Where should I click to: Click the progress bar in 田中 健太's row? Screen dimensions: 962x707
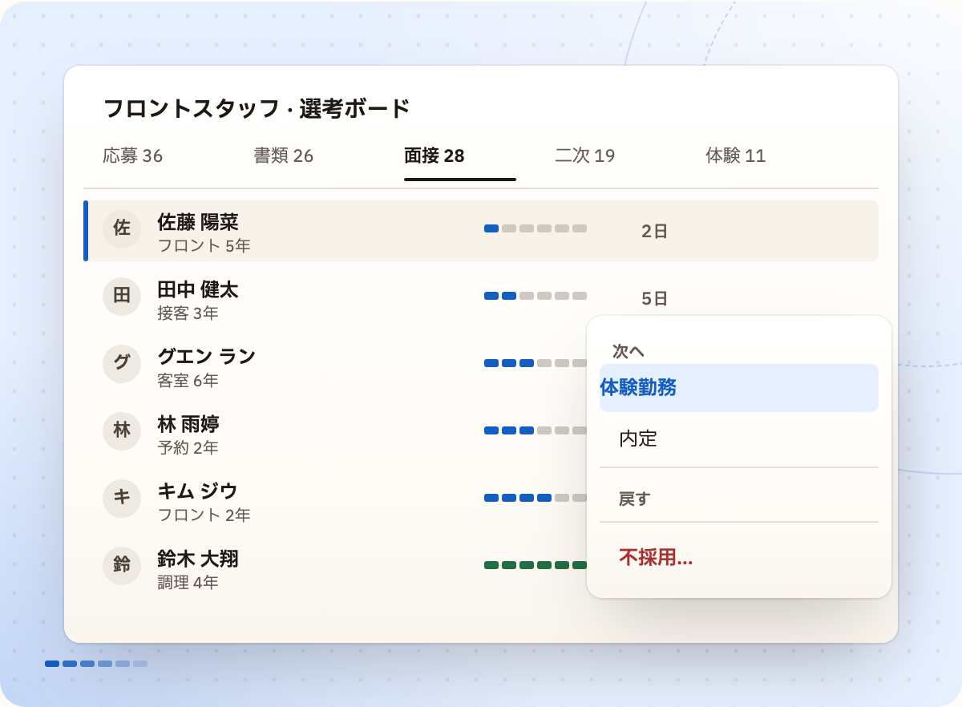[536, 296]
